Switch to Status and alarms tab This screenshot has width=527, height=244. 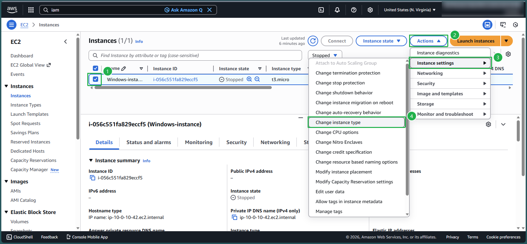point(149,142)
